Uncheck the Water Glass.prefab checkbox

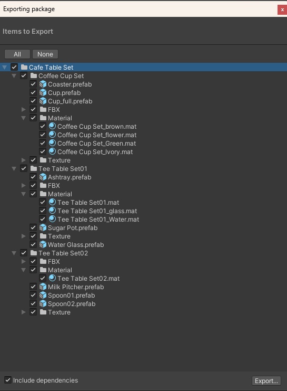pyautogui.click(x=33, y=244)
